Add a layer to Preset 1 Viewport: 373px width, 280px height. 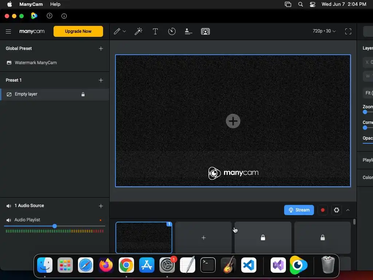click(101, 80)
